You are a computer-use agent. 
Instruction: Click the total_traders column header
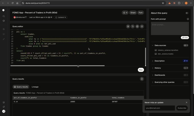[x=118, y=98]
